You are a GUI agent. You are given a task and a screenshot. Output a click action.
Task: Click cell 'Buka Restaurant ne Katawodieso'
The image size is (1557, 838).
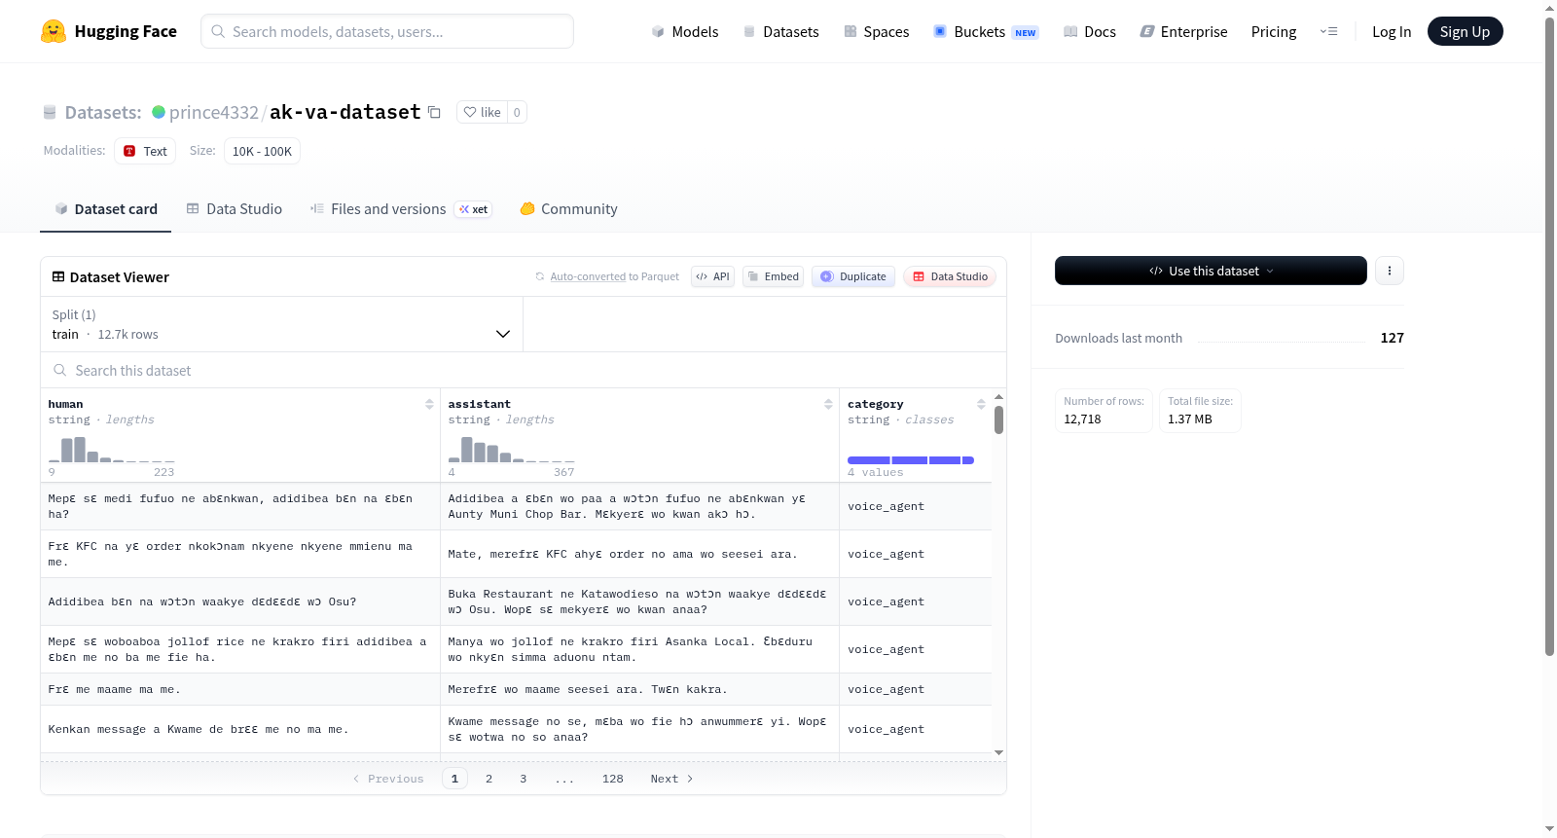(639, 601)
